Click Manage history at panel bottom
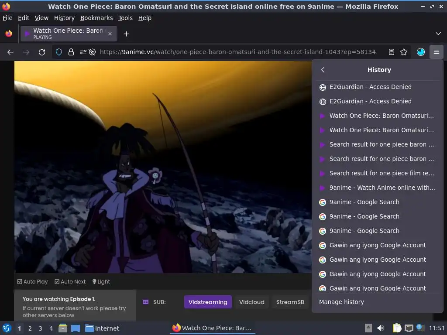The height and width of the screenshot is (335, 447). point(378,302)
